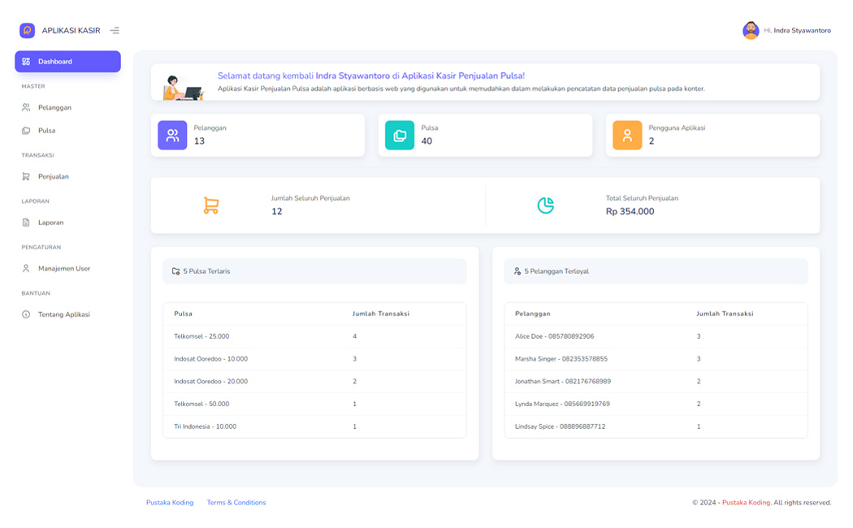Click the Terms & Conditions footer link
This screenshot has height=528, width=853.
[x=236, y=503]
